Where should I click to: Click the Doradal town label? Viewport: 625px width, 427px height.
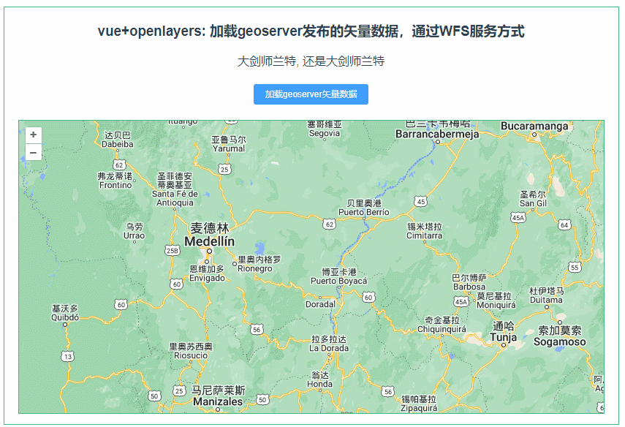pos(320,304)
